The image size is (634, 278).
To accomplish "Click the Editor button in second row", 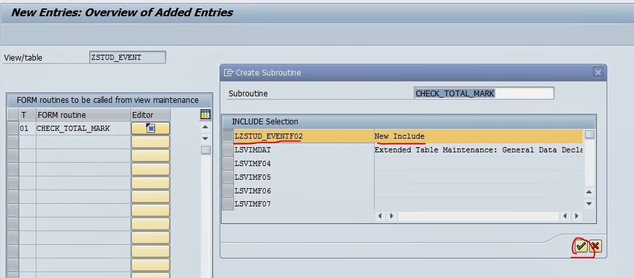I will (x=151, y=142).
